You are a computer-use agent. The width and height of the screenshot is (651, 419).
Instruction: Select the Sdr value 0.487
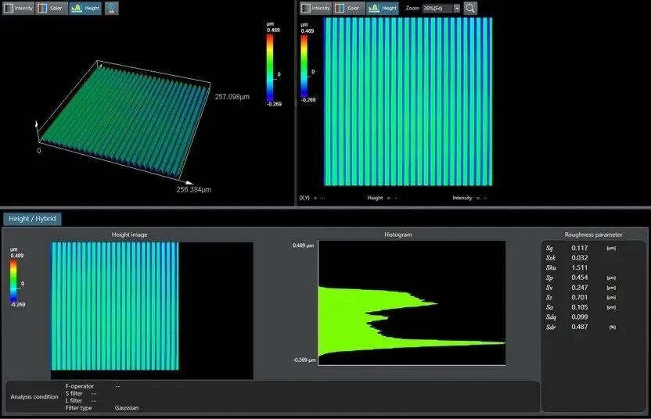[580, 327]
